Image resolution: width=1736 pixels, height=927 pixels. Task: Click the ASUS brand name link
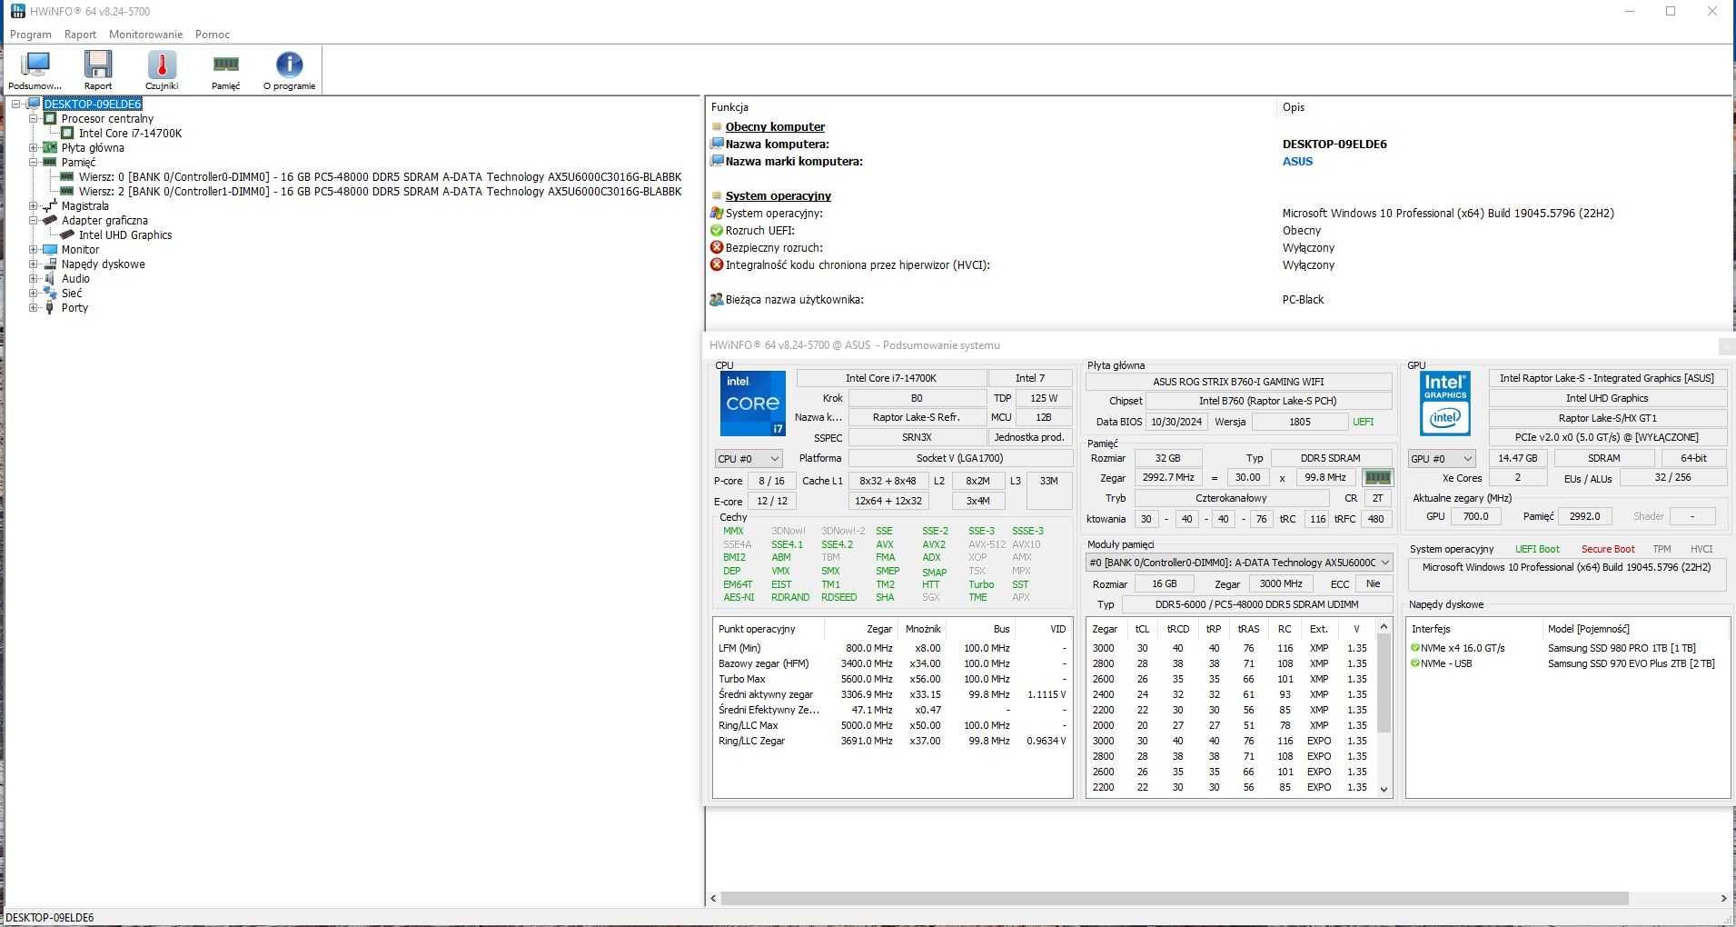tap(1297, 162)
